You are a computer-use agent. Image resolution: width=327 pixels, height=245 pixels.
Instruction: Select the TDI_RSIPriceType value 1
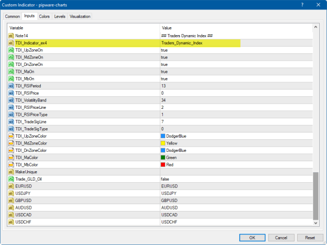[x=162, y=115]
